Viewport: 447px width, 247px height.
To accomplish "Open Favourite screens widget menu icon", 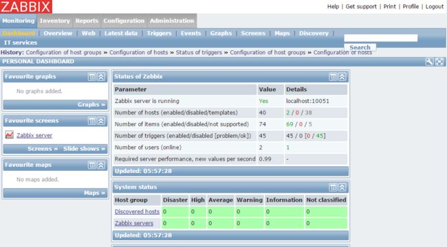I will 91,121.
